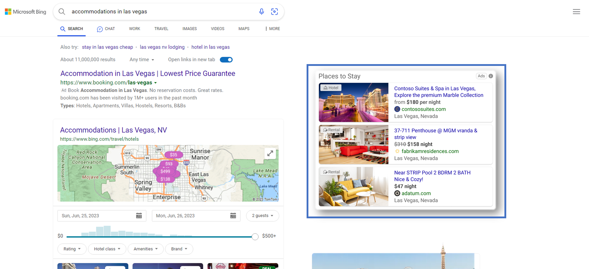Expand the Hotel class filter
This screenshot has width=589, height=269.
(107, 249)
